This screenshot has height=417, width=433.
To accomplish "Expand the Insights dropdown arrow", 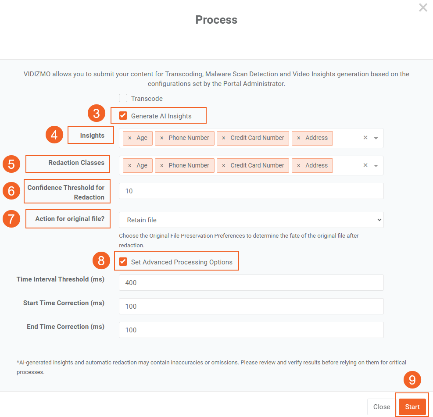I will (376, 138).
